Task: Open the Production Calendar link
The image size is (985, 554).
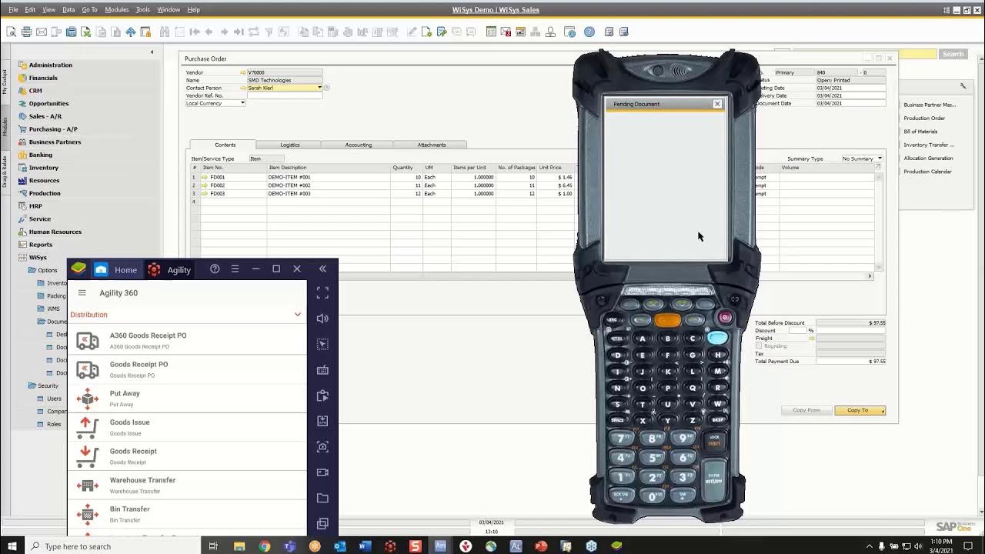Action: 927,172
